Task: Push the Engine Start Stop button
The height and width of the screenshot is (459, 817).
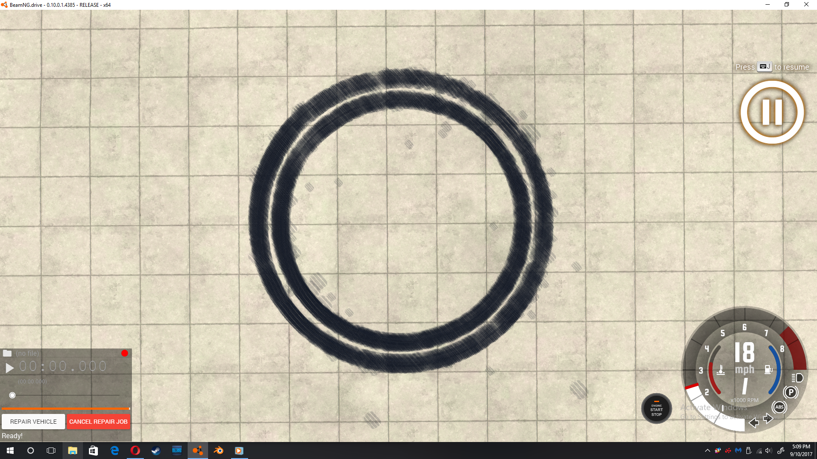Action: [x=656, y=408]
